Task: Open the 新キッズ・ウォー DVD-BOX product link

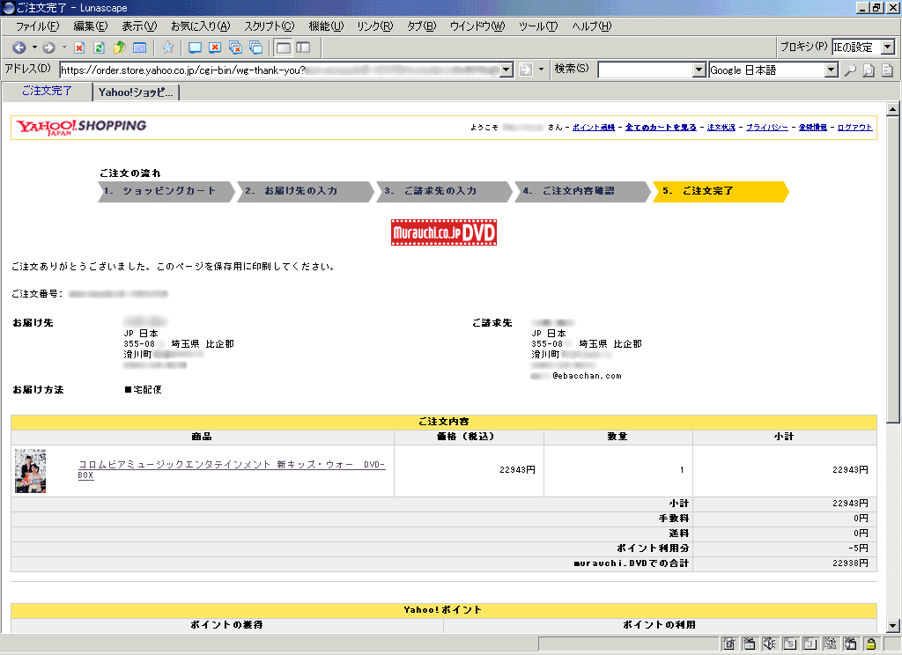Action: click(x=232, y=469)
